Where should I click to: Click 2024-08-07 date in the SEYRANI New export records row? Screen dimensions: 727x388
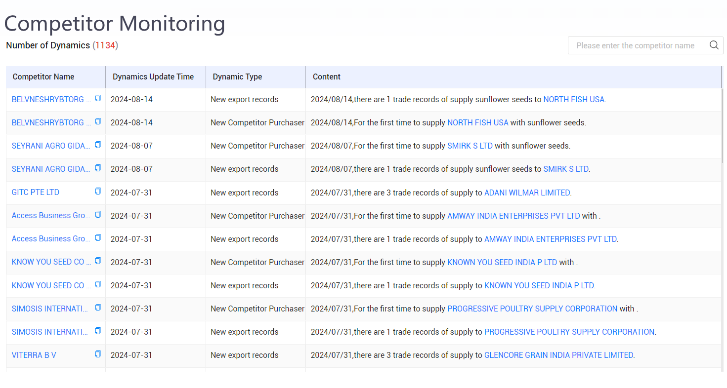pos(131,169)
